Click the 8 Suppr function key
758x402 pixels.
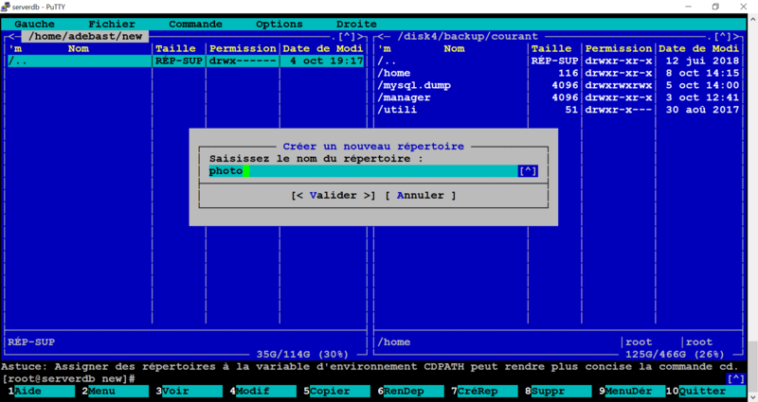tap(559, 391)
